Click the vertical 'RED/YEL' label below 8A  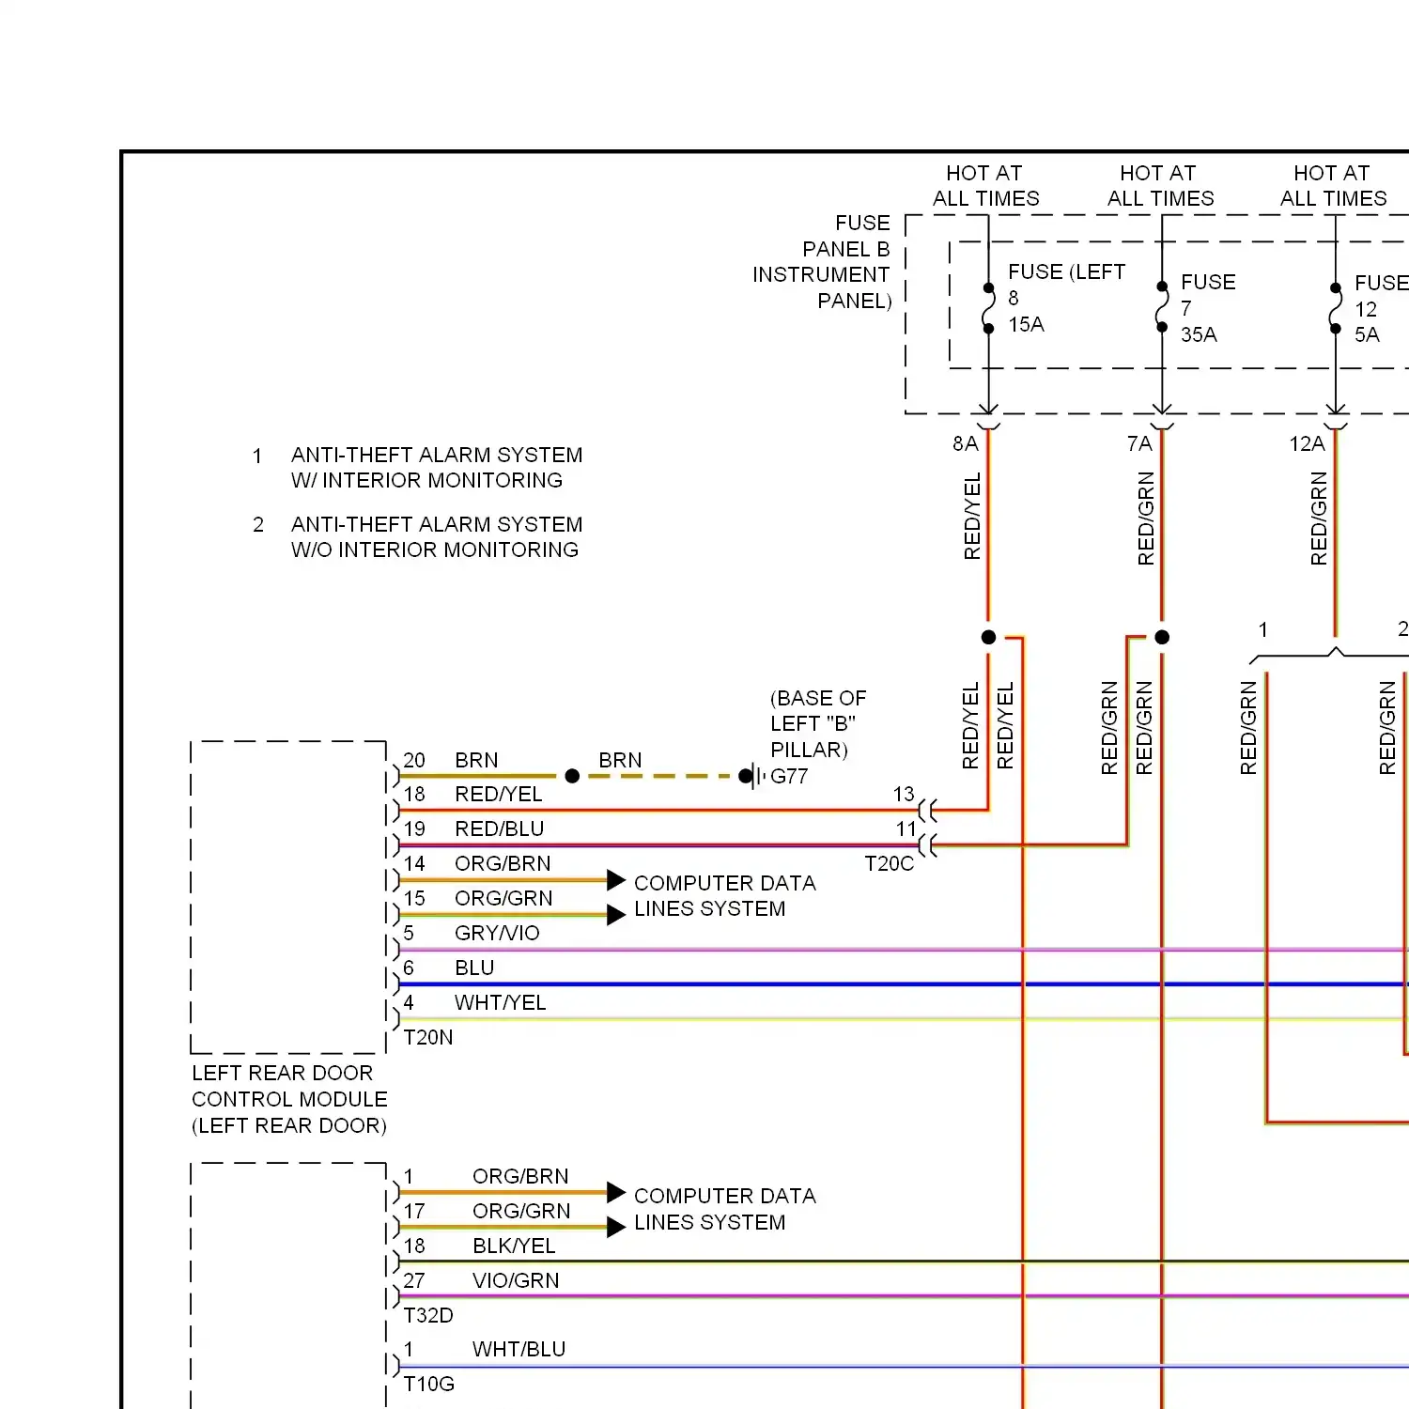(972, 517)
